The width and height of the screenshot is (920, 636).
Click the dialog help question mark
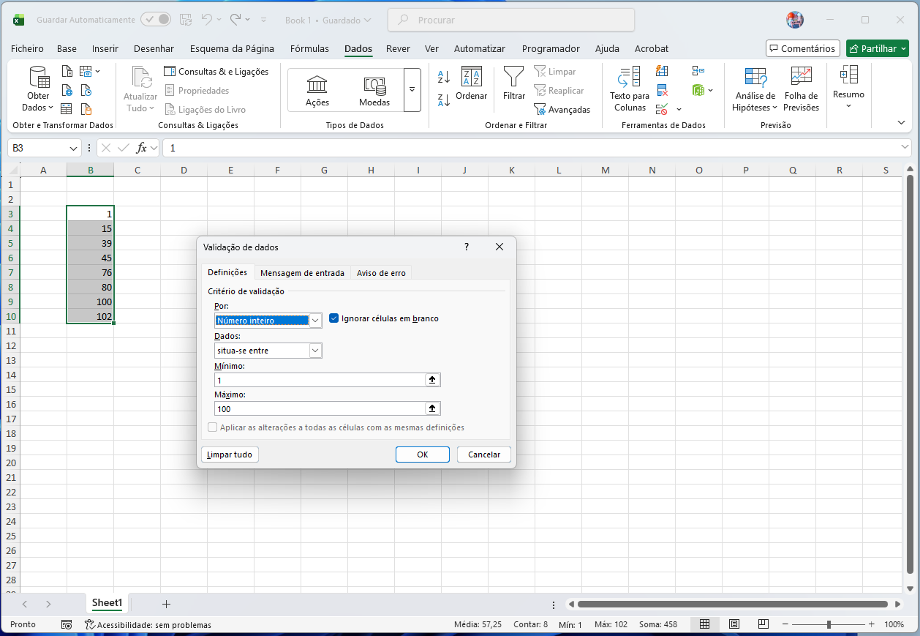click(x=467, y=247)
